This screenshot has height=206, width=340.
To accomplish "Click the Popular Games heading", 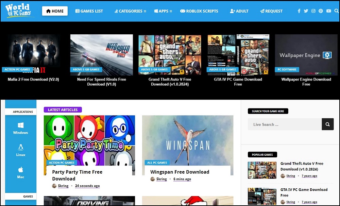I will point(262,155).
